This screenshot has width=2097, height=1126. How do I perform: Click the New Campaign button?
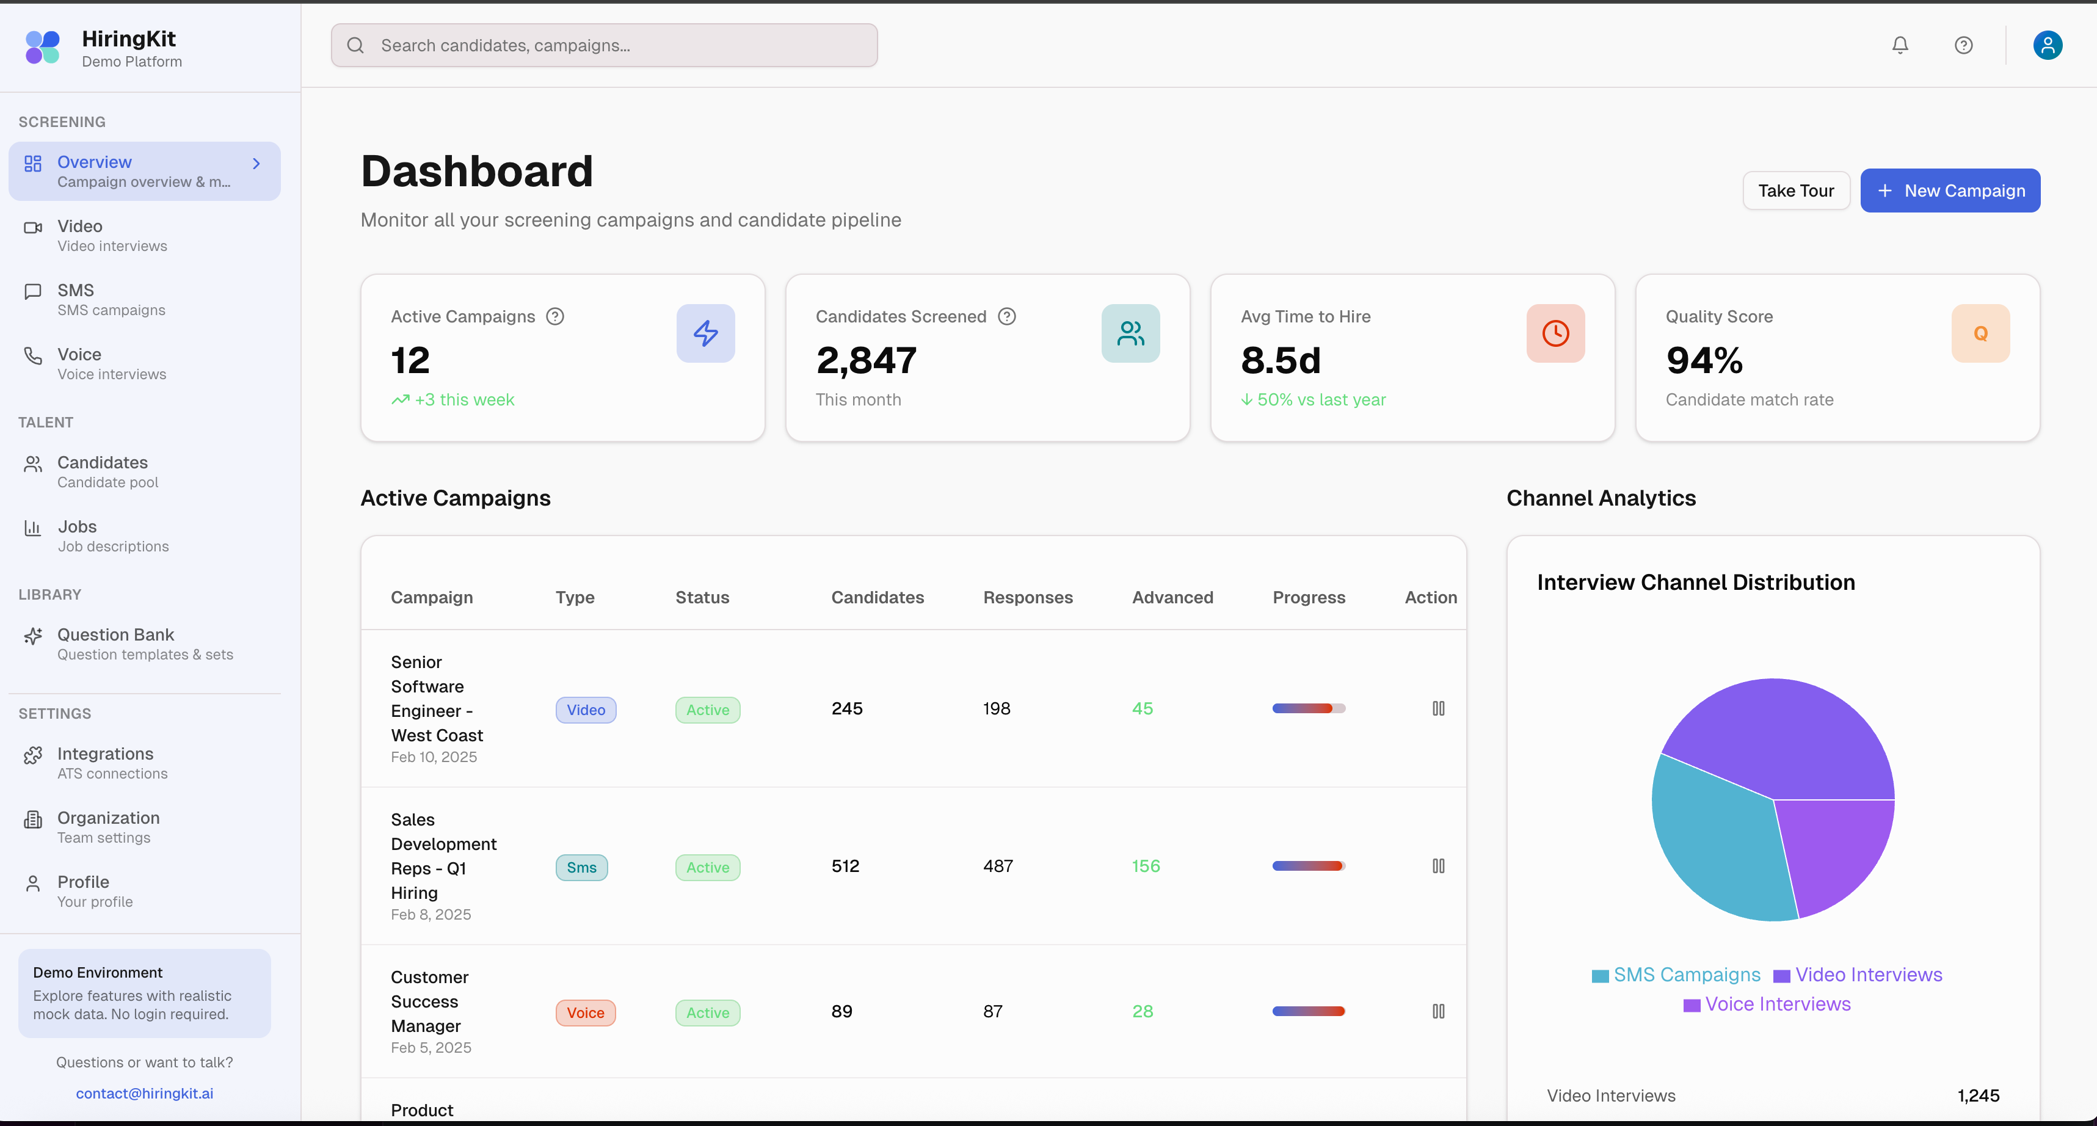tap(1950, 191)
